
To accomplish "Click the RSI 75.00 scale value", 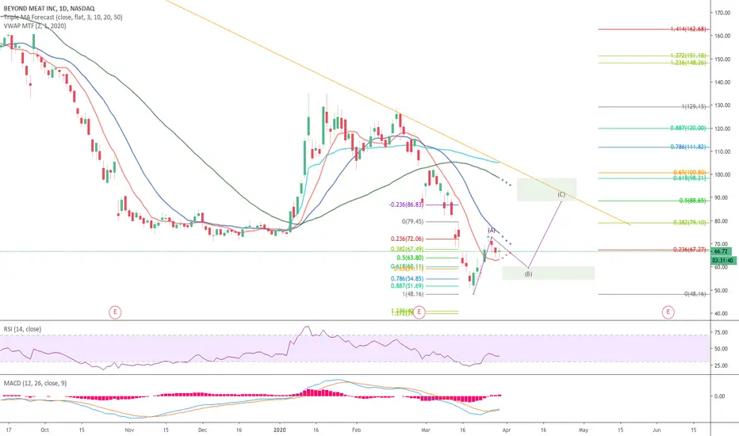I will pos(721,332).
